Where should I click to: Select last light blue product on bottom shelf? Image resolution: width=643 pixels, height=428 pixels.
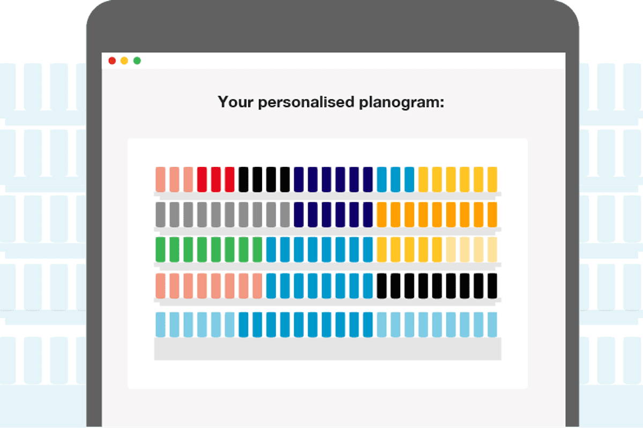coord(492,324)
